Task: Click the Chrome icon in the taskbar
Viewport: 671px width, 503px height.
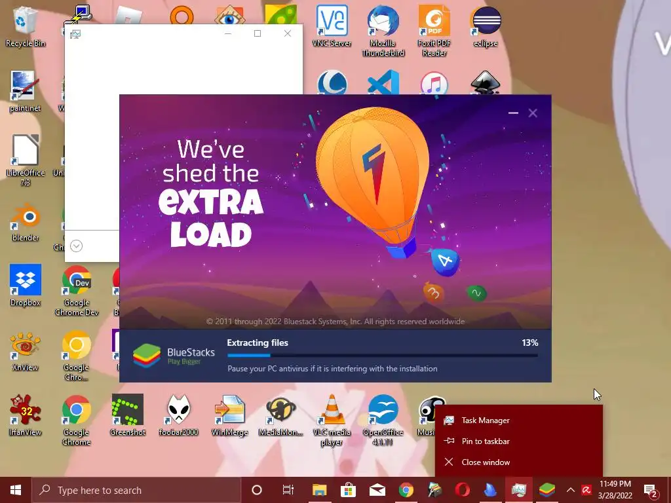Action: pos(406,490)
